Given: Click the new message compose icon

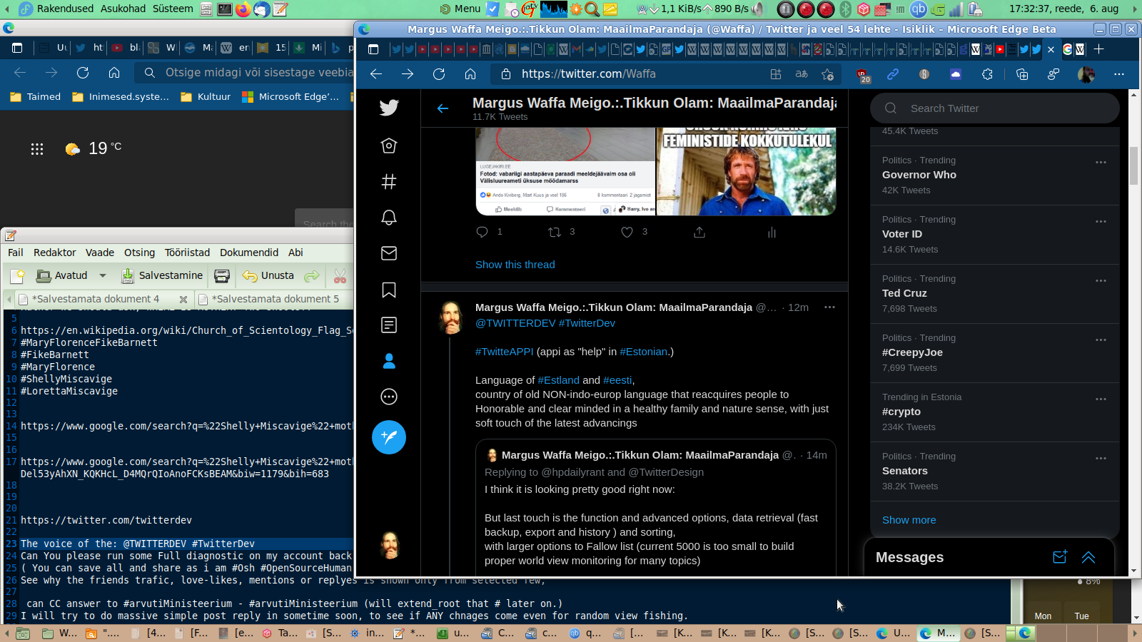Looking at the screenshot, I should tap(1060, 557).
